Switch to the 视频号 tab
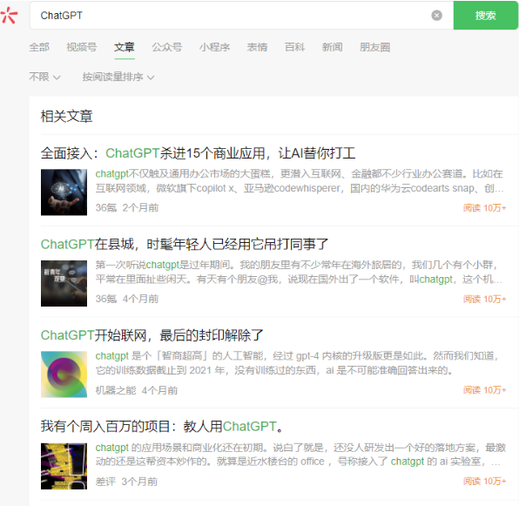Image resolution: width=519 pixels, height=506 pixels. 82,47
